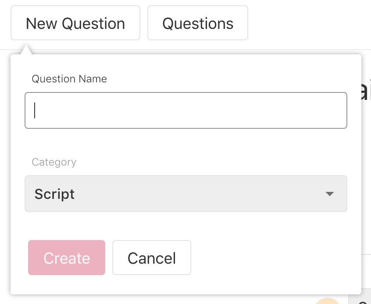
Task: Click the Question Name label
Action: click(x=69, y=79)
